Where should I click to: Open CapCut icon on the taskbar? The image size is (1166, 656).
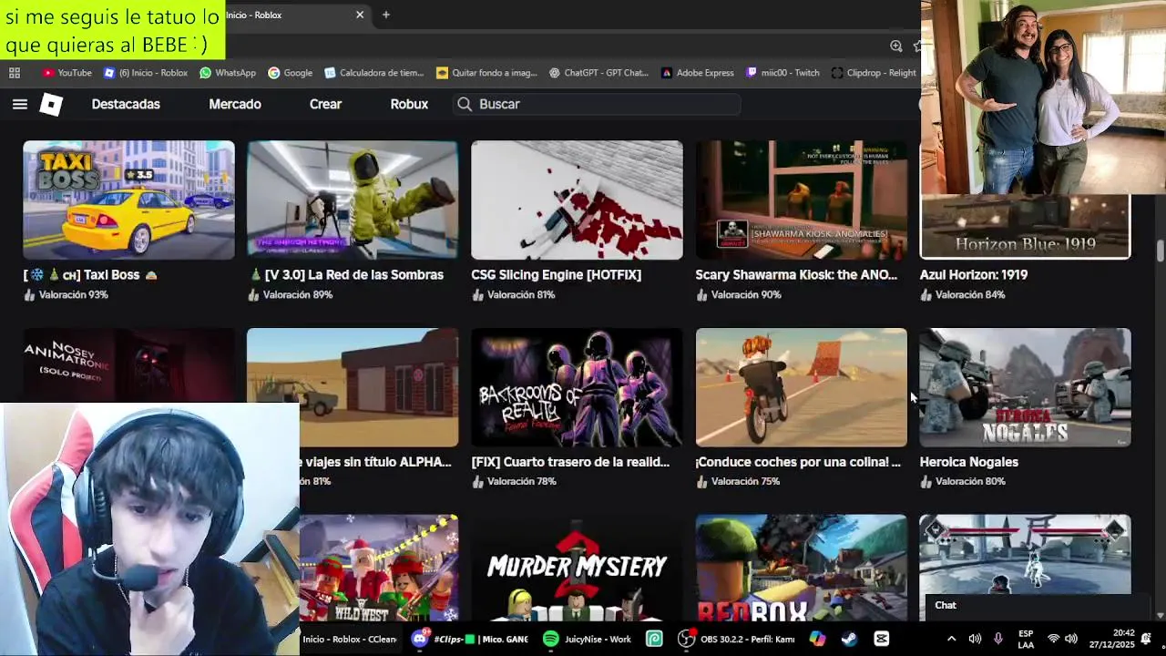pyautogui.click(x=881, y=639)
